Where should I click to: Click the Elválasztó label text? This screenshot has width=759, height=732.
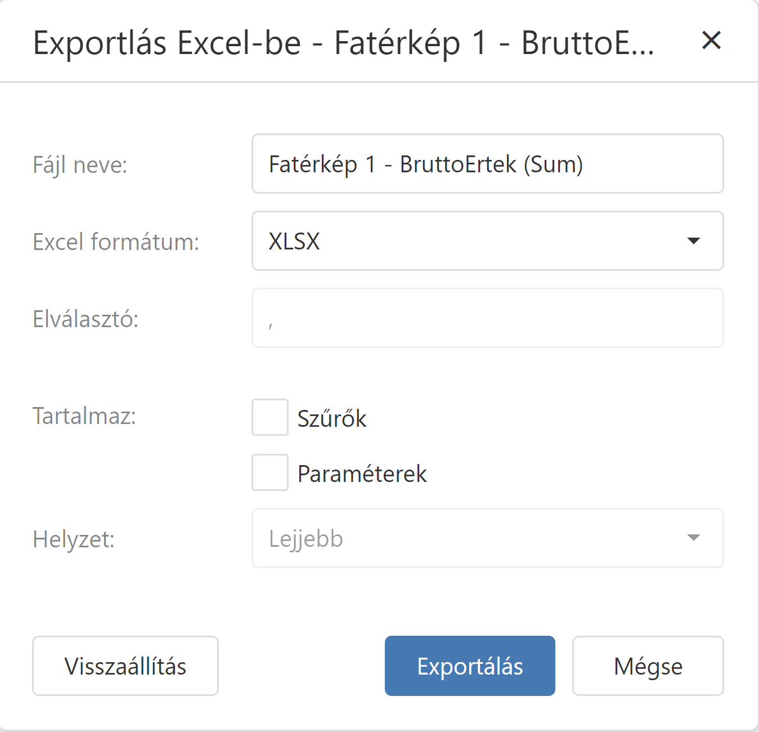coord(86,319)
